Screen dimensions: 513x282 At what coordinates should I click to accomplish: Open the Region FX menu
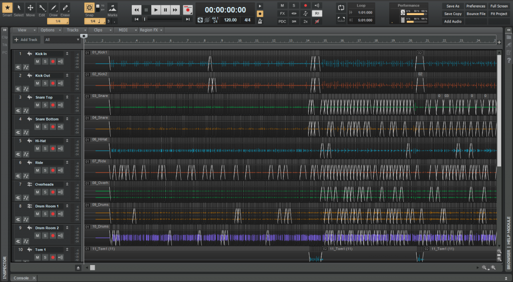(151, 30)
